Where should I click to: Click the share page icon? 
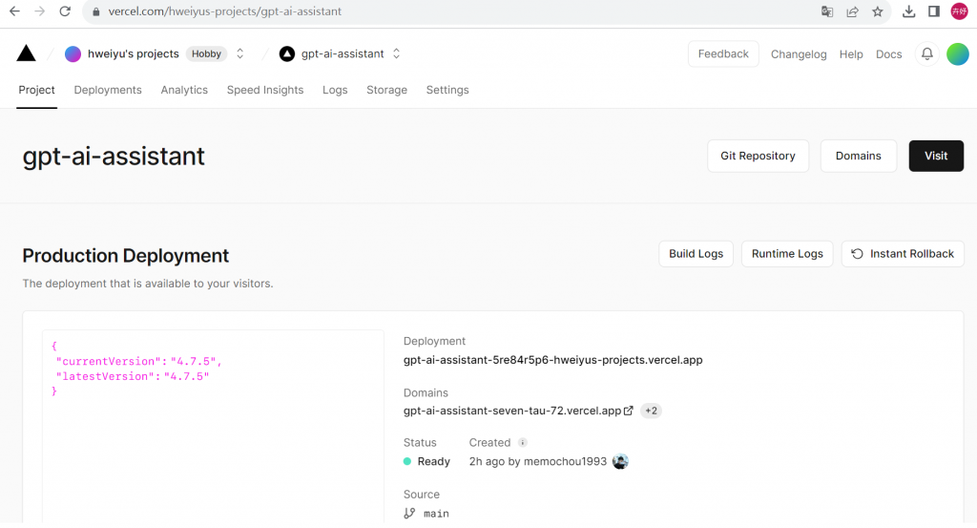pyautogui.click(x=852, y=11)
